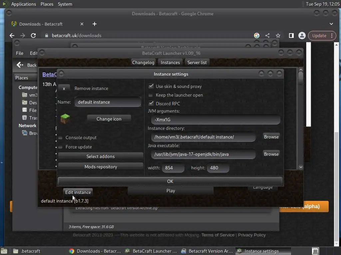341x255 pixels.
Task: Open Chrome three-dot Update menu
Action: coord(332,36)
